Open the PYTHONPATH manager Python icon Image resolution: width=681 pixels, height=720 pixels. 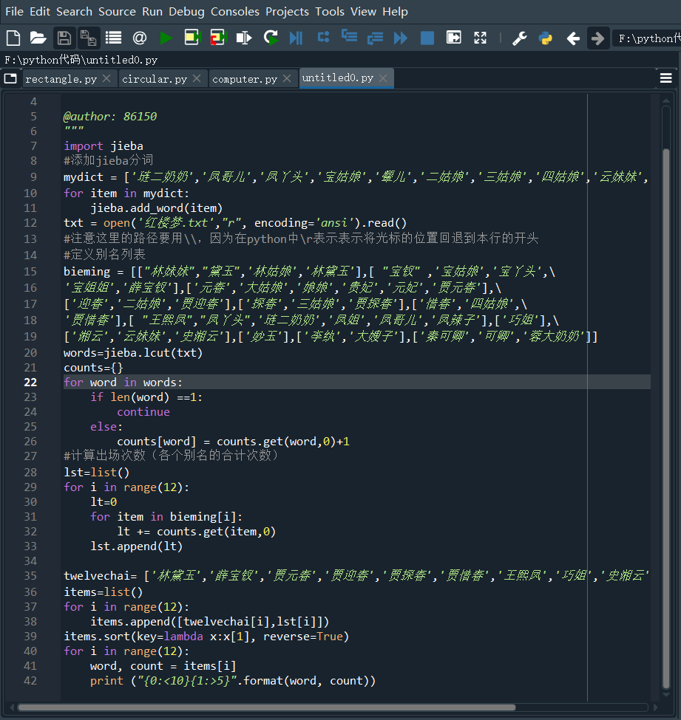(546, 38)
